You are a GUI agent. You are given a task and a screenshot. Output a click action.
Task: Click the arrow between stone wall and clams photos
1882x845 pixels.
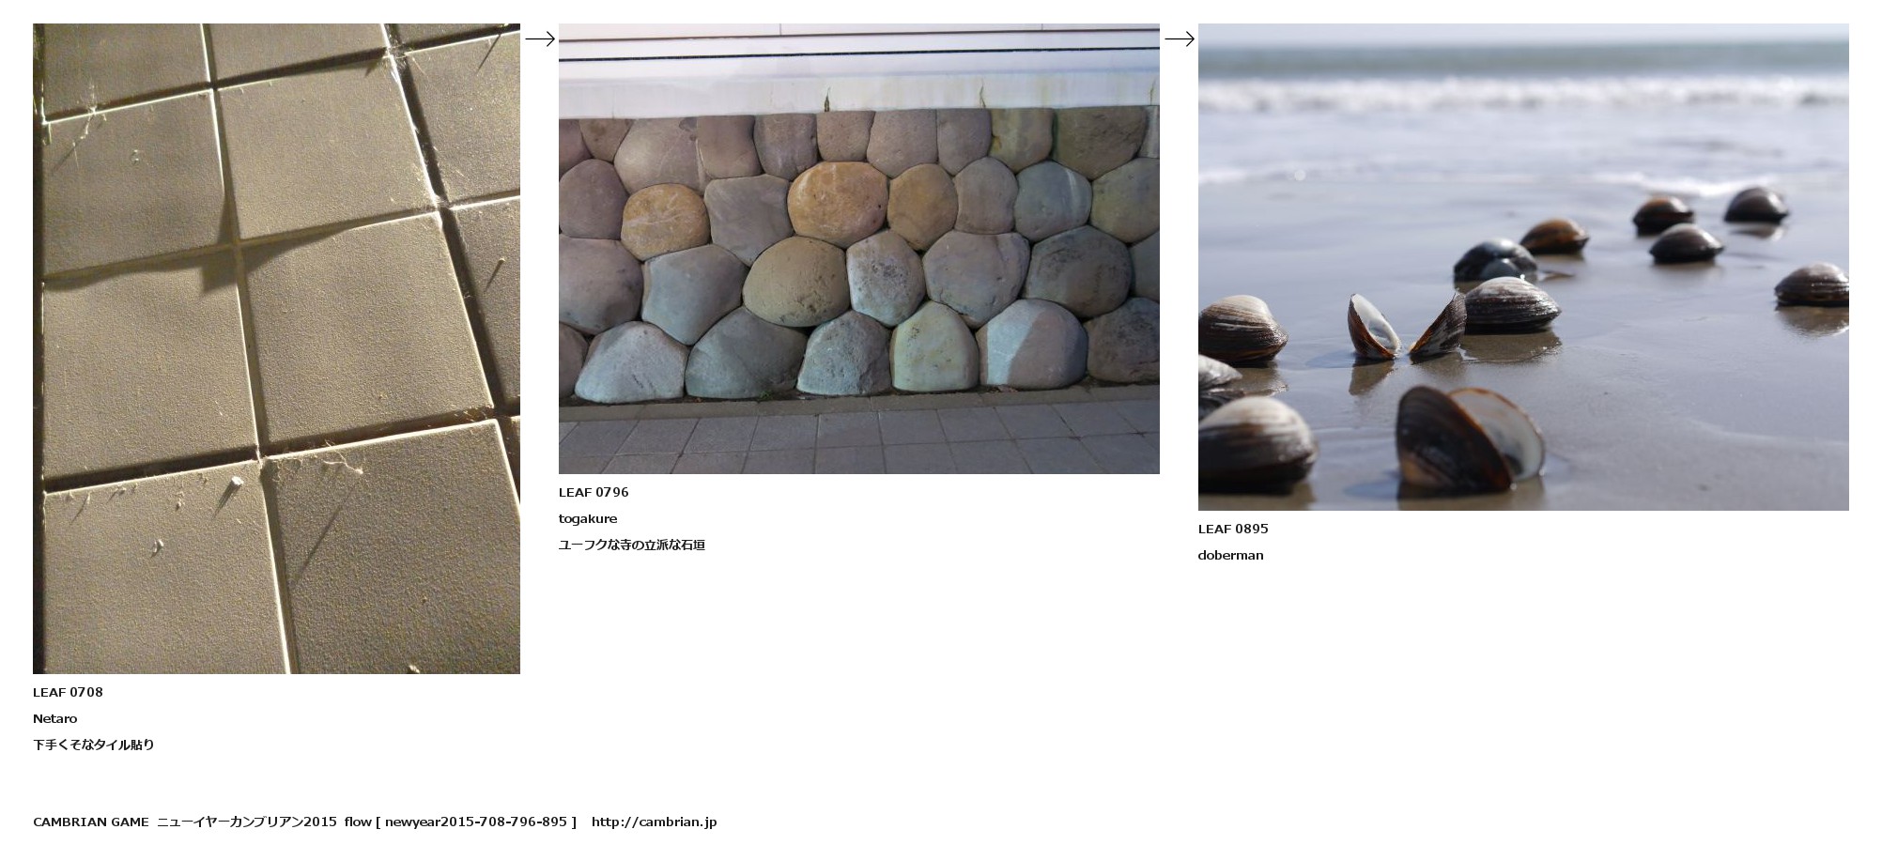tap(1180, 38)
